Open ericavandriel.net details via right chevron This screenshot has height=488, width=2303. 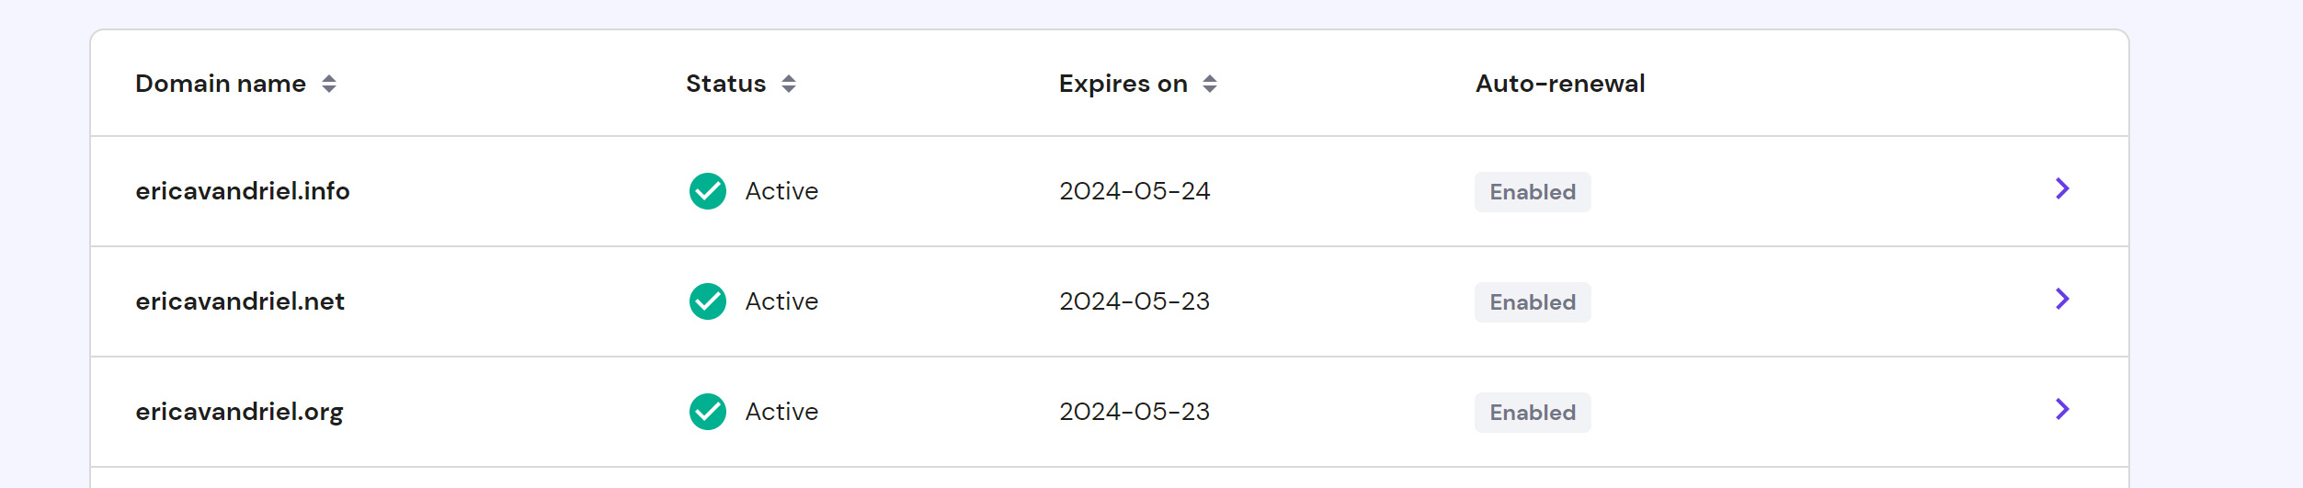tap(2062, 299)
